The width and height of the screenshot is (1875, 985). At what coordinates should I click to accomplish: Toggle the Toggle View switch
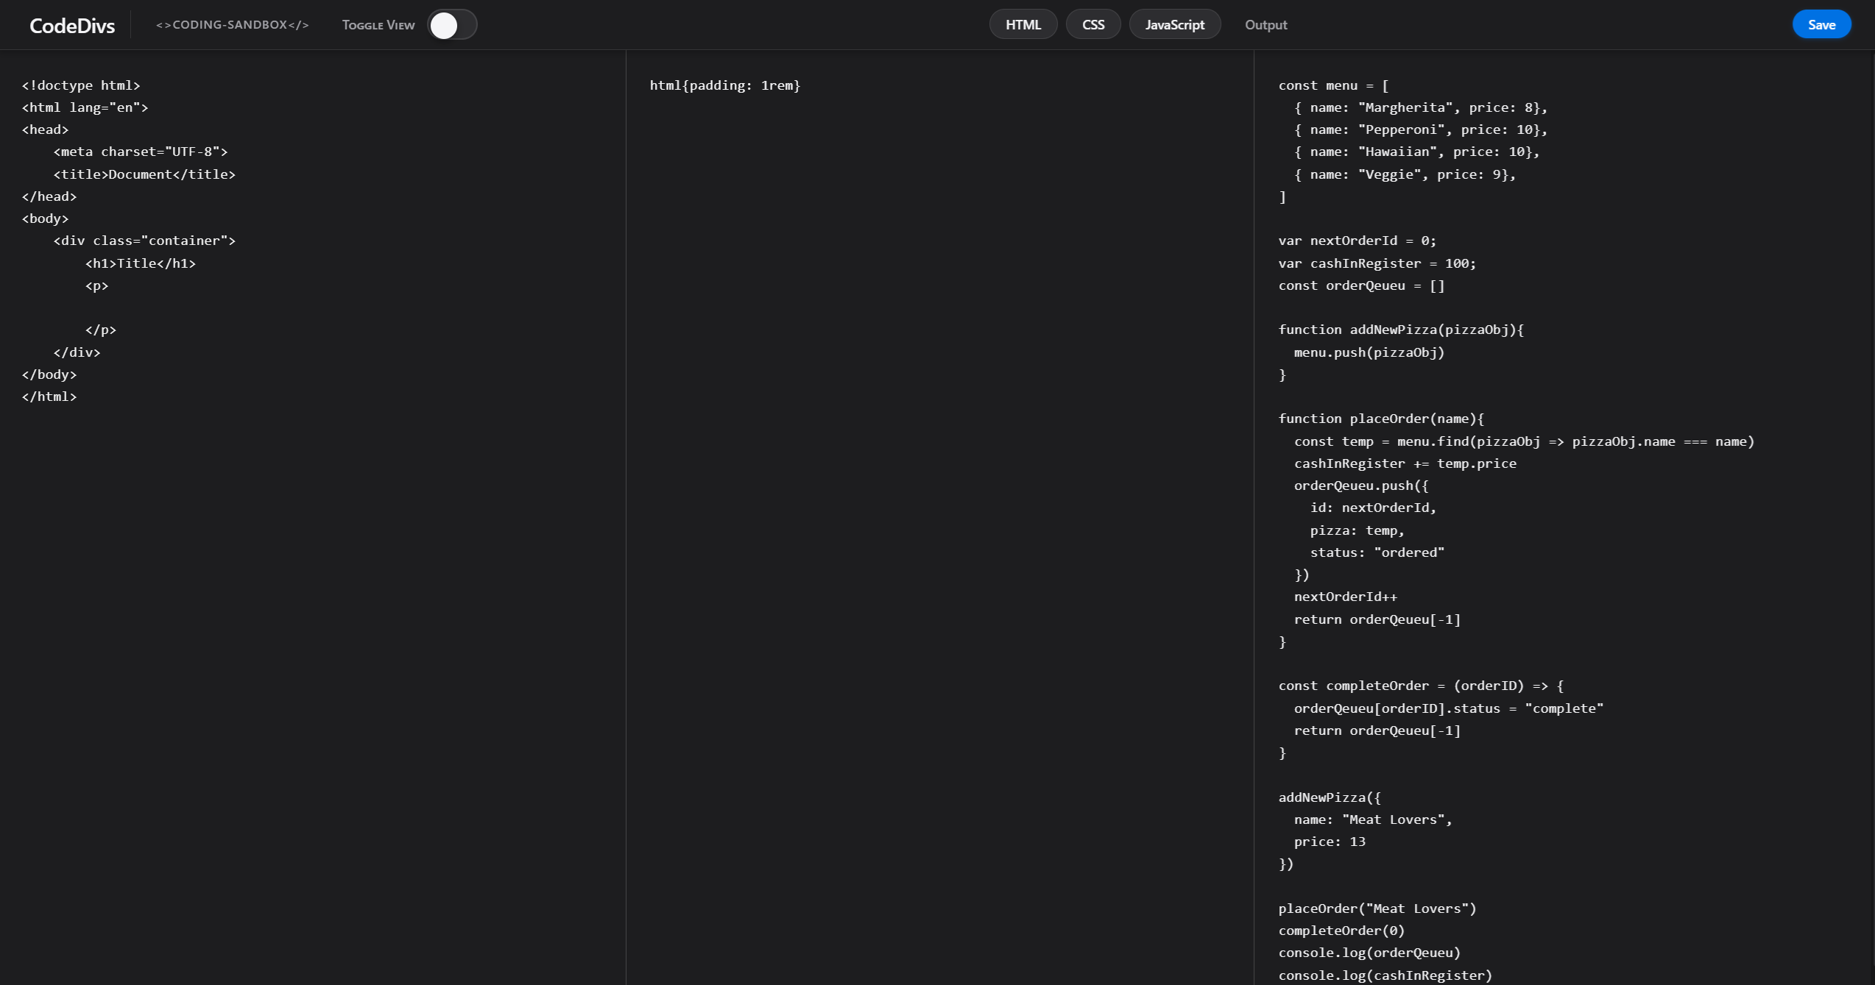452,24
